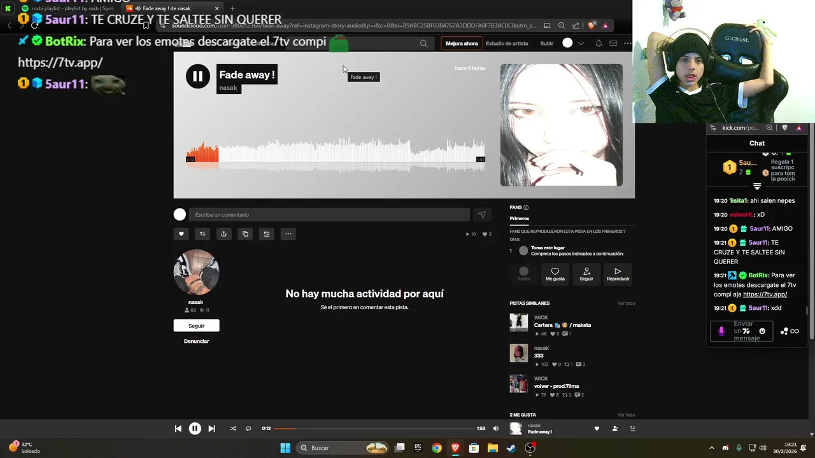
Task: Open Epic Games Launcher from taskbar
Action: coord(418,448)
